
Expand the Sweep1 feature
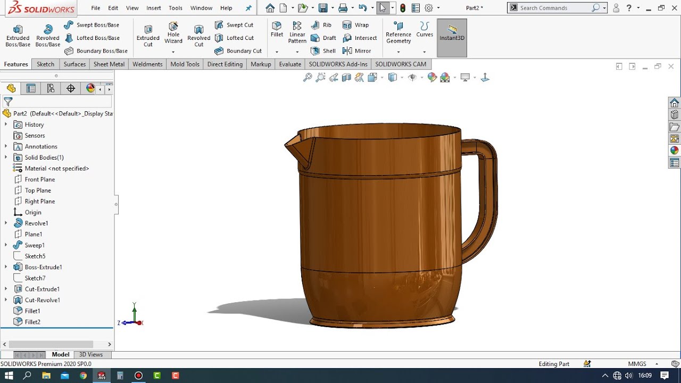(6, 245)
